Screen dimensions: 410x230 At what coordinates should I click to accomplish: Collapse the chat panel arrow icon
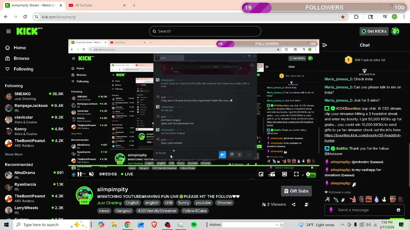pos(324,45)
